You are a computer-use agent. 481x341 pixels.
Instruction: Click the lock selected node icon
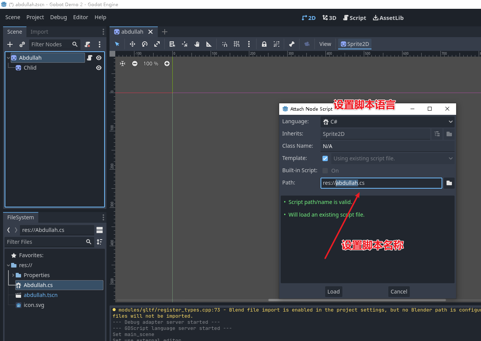264,44
